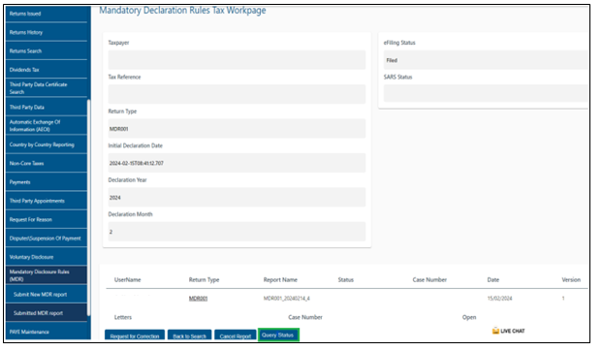603x351 pixels.
Task: Click the Open label beside Case Number
Action: coord(469,317)
